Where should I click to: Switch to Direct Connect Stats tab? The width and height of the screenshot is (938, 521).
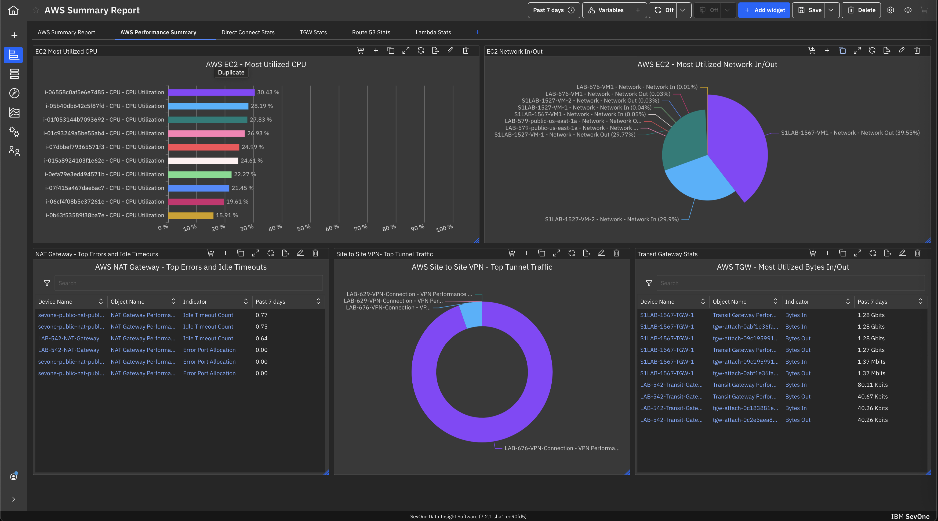coord(248,32)
